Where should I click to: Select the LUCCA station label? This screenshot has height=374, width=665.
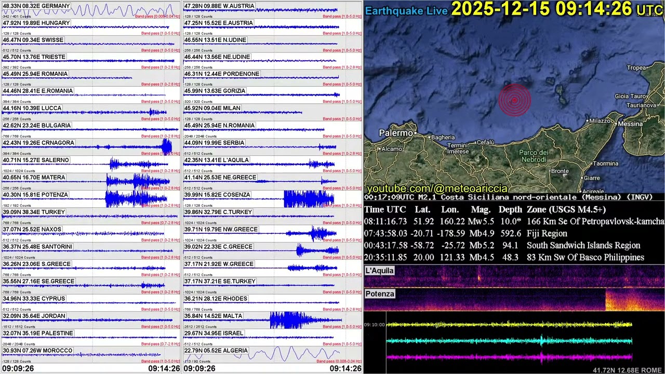click(32, 109)
